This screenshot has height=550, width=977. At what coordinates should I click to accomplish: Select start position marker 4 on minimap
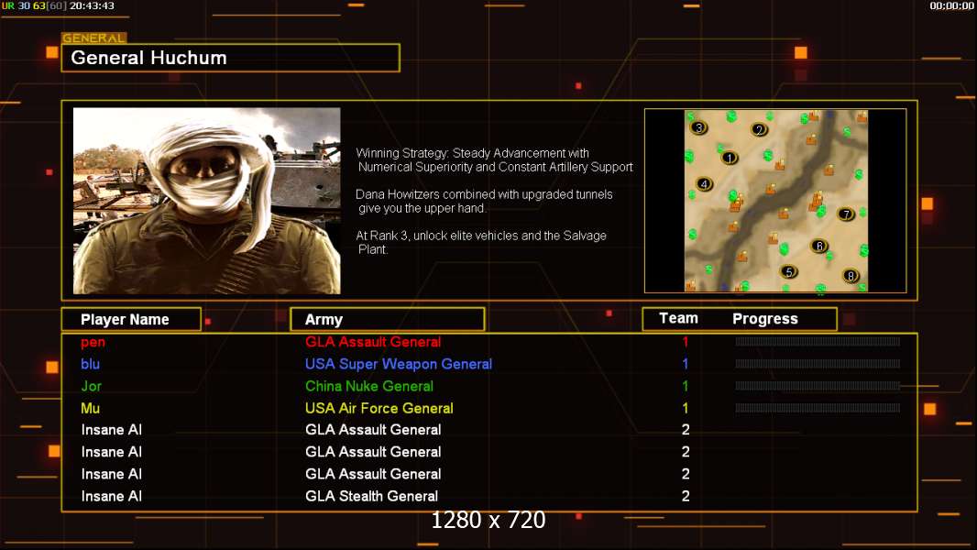coord(704,183)
